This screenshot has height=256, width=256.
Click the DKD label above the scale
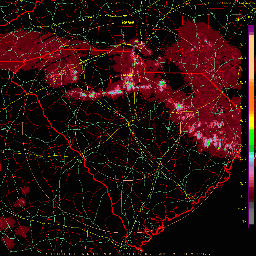coord(250,17)
